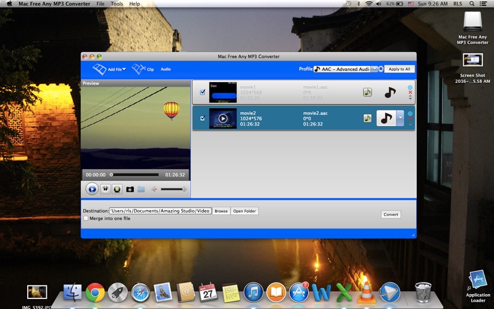The height and width of the screenshot is (309, 494).
Task: Click the green audio note icon for movie2
Action: click(367, 118)
